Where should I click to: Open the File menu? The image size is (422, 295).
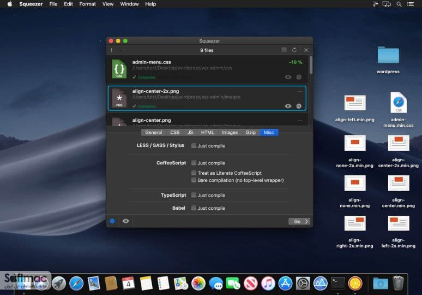click(x=53, y=4)
